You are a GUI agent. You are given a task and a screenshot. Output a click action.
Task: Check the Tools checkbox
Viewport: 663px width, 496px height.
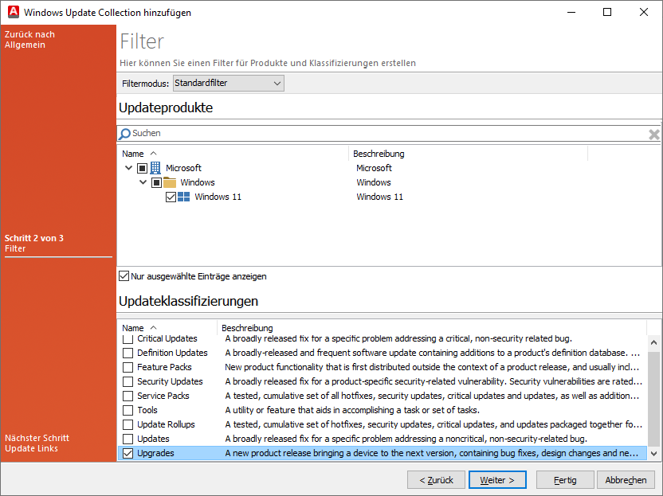(x=127, y=410)
